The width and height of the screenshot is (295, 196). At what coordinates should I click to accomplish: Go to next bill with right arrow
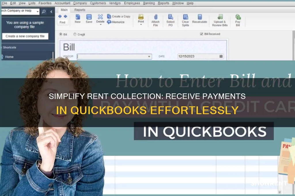click(65, 16)
